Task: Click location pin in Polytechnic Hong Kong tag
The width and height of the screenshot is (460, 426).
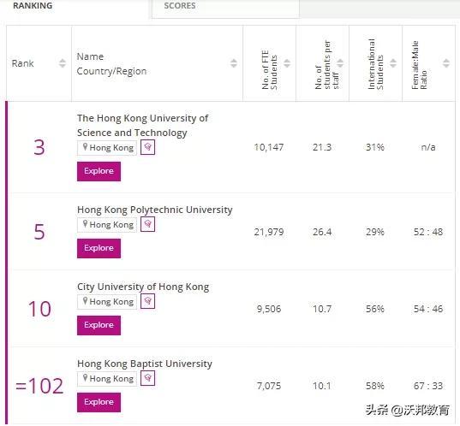Action: pyautogui.click(x=85, y=224)
